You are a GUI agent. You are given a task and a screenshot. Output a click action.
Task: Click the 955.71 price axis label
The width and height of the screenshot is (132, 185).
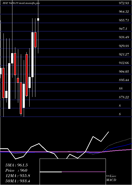click(124, 20)
